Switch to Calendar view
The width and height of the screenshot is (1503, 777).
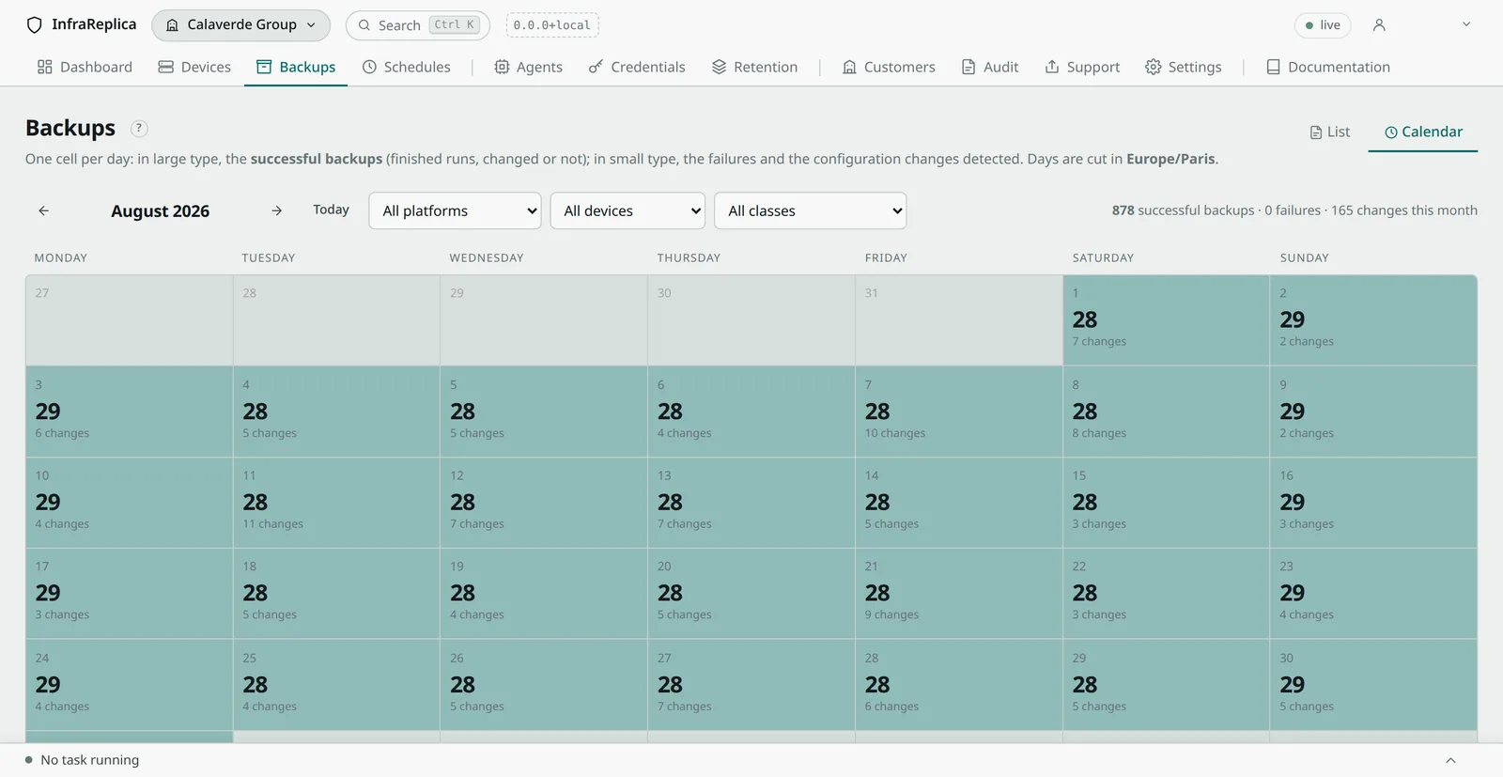coord(1423,132)
